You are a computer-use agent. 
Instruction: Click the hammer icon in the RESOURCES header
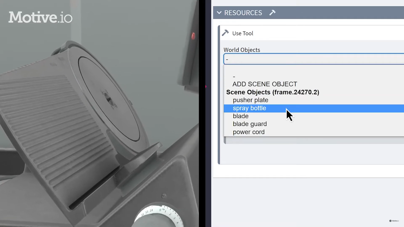(x=272, y=12)
